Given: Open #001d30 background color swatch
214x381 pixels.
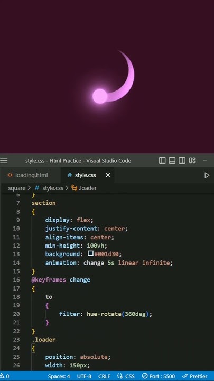Looking at the screenshot, I should (90, 253).
